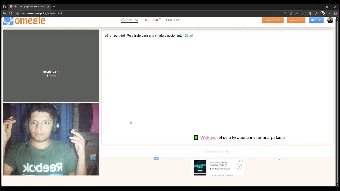
Task: Click the Kick icon next to Wabusa
Action: pyautogui.click(x=196, y=137)
